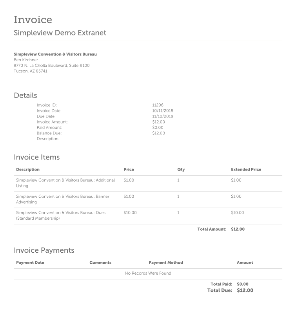296x314 pixels.
Task: Select the contact name Ben Kirchner
Action: tap(26, 60)
